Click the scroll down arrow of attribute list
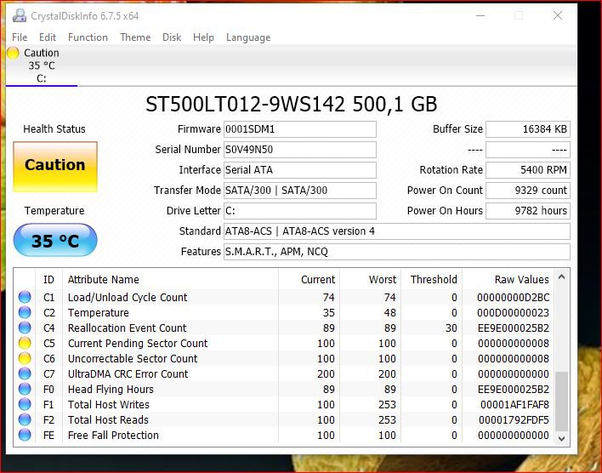602x473 pixels. point(561,439)
